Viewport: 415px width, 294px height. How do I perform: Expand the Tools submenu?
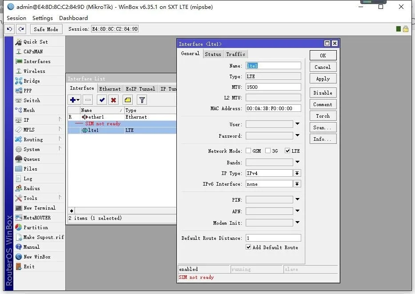60,198
